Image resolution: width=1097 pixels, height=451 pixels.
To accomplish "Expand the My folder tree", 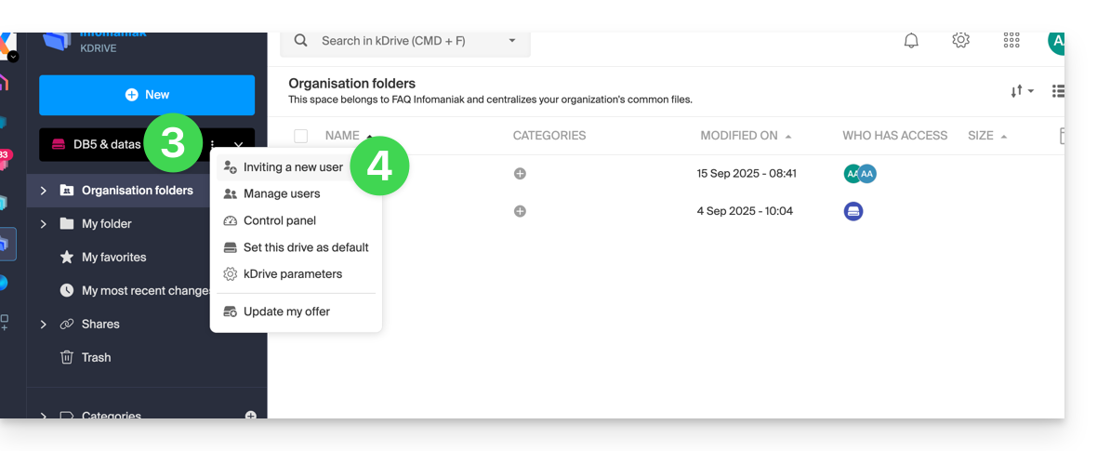I will point(43,224).
